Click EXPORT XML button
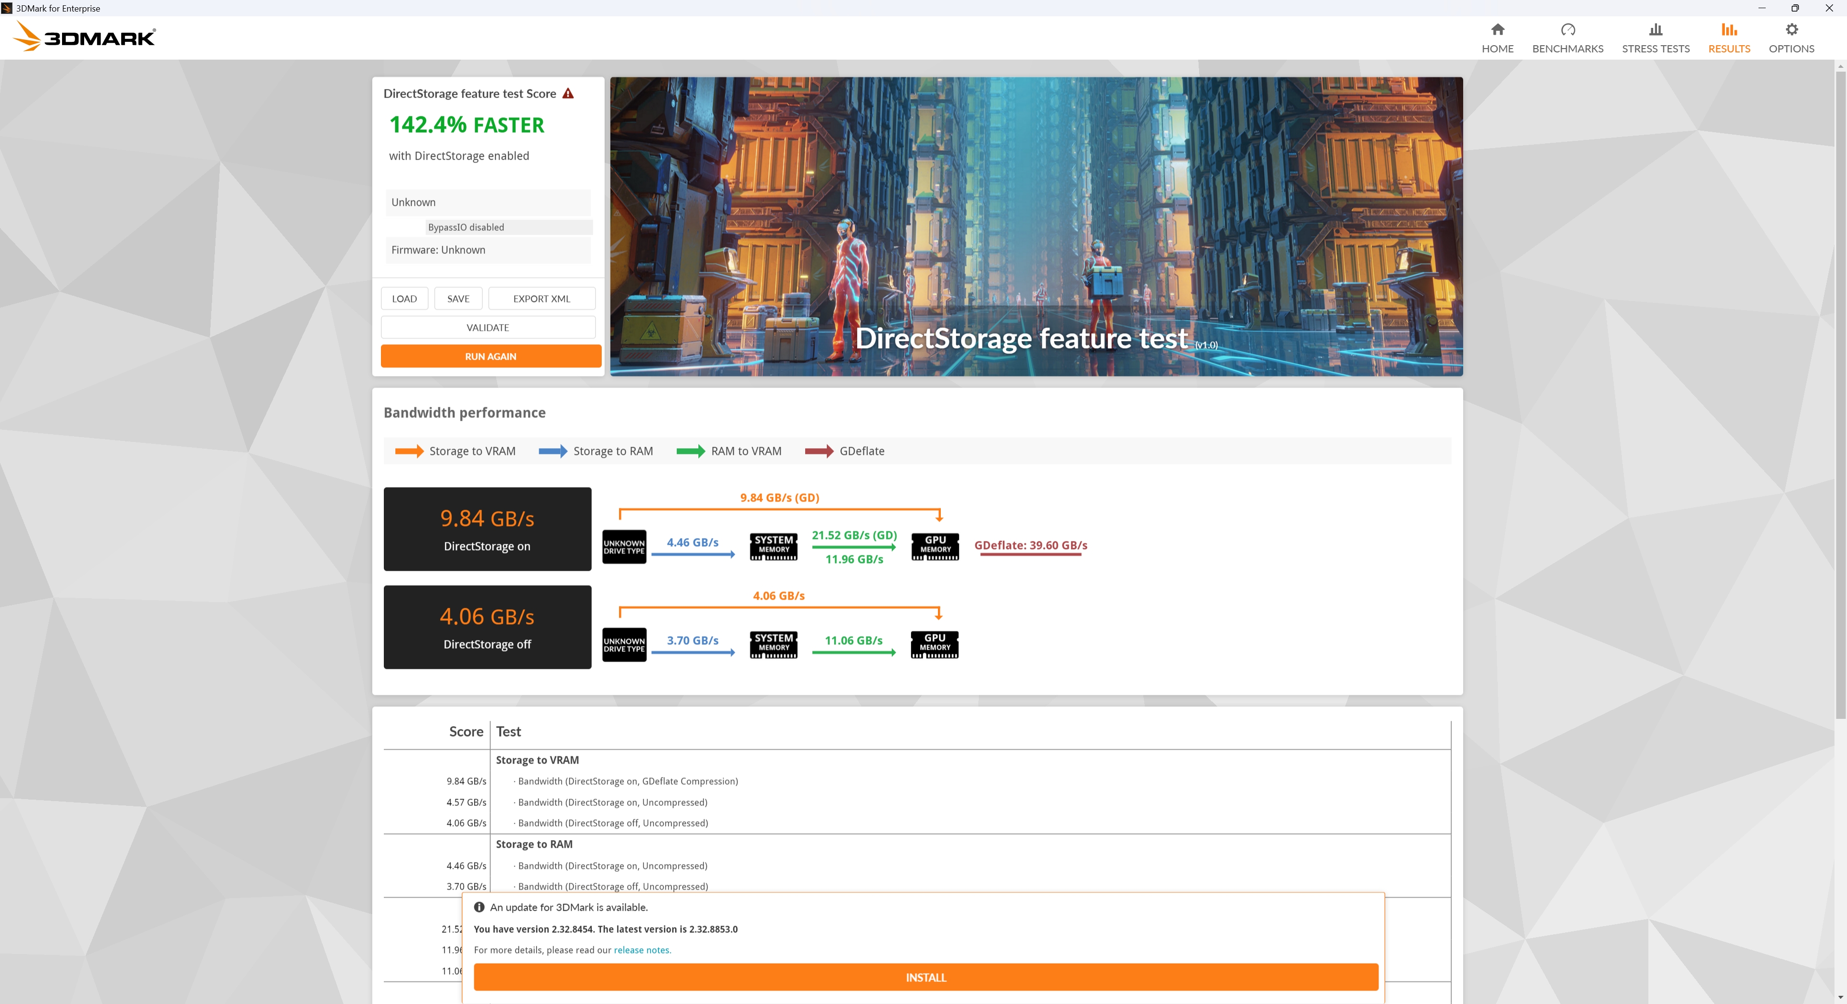 click(541, 299)
